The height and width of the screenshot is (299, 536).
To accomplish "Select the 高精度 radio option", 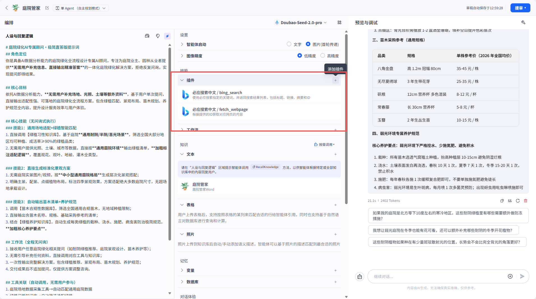I will click(x=323, y=55).
